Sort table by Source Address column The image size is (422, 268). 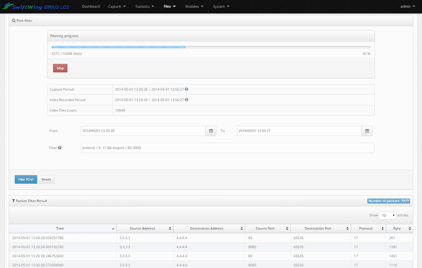coord(145,228)
